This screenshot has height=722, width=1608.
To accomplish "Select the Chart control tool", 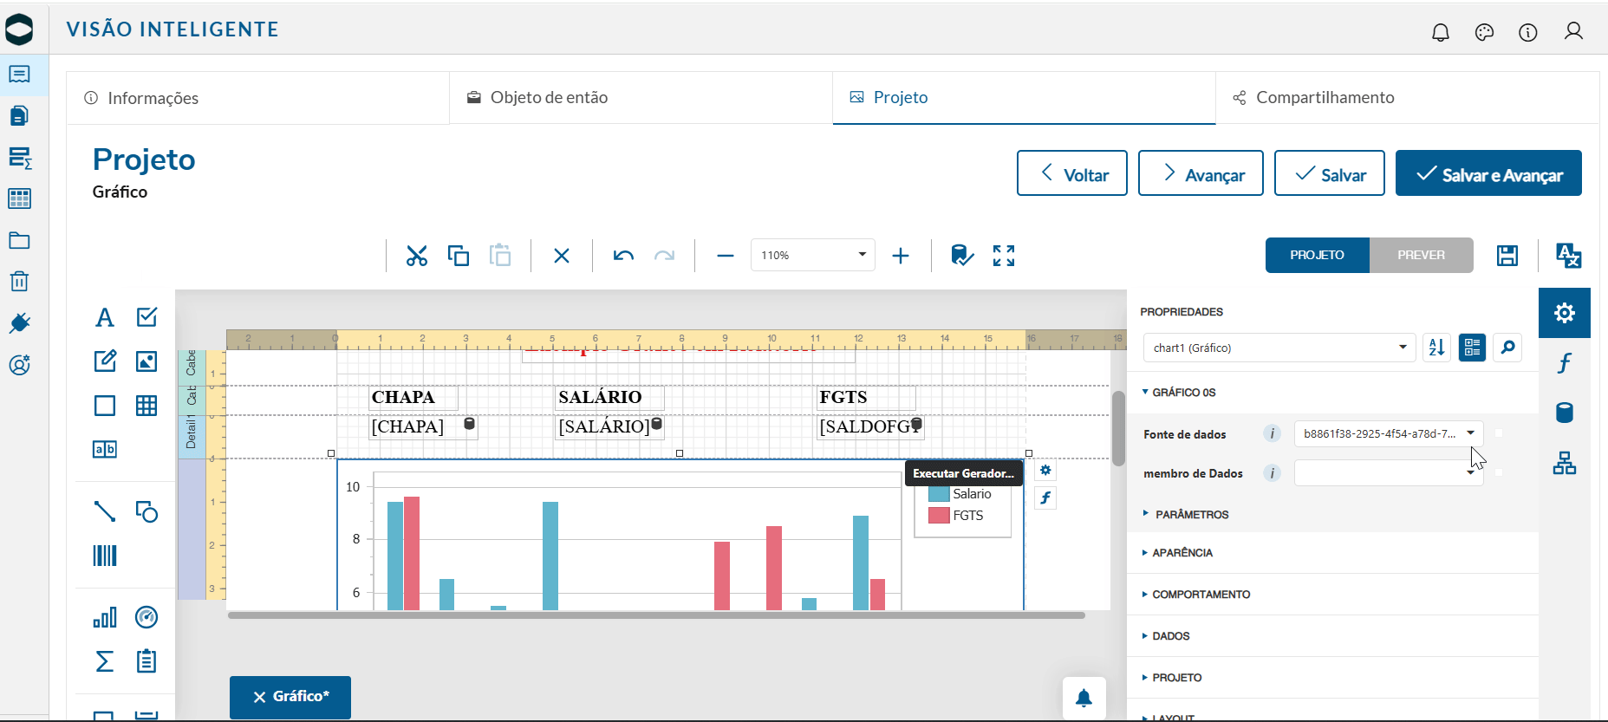I will tap(105, 617).
